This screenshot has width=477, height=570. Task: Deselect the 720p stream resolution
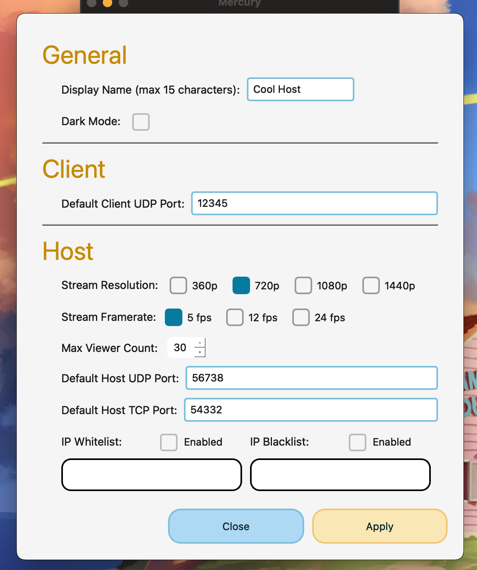[x=240, y=285]
